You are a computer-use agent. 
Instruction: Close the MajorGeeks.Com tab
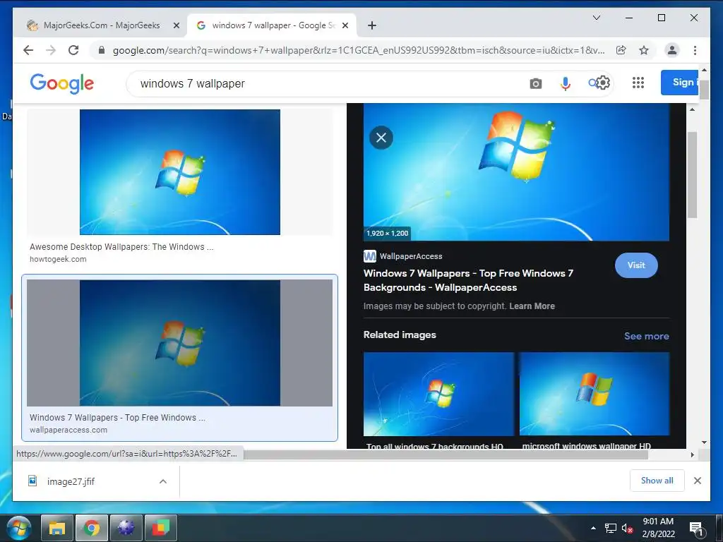coord(176,25)
